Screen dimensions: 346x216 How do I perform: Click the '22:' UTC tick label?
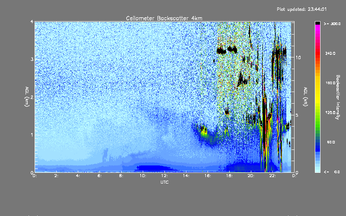(272, 176)
